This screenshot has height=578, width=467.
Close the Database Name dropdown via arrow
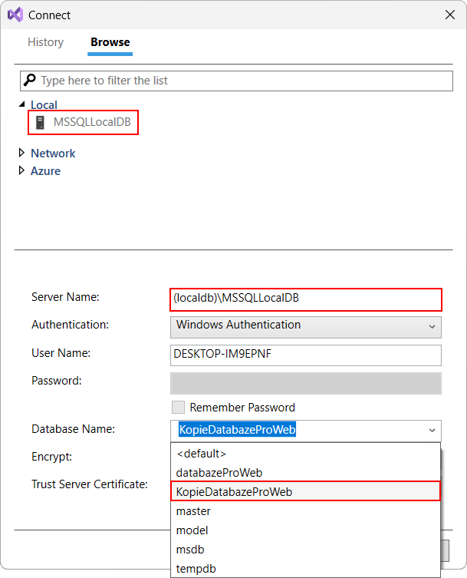pyautogui.click(x=432, y=430)
